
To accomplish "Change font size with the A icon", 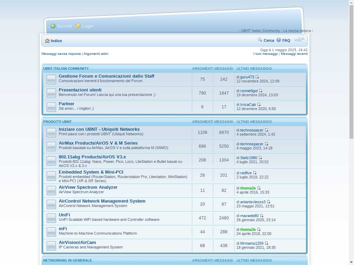I will (x=299, y=40).
